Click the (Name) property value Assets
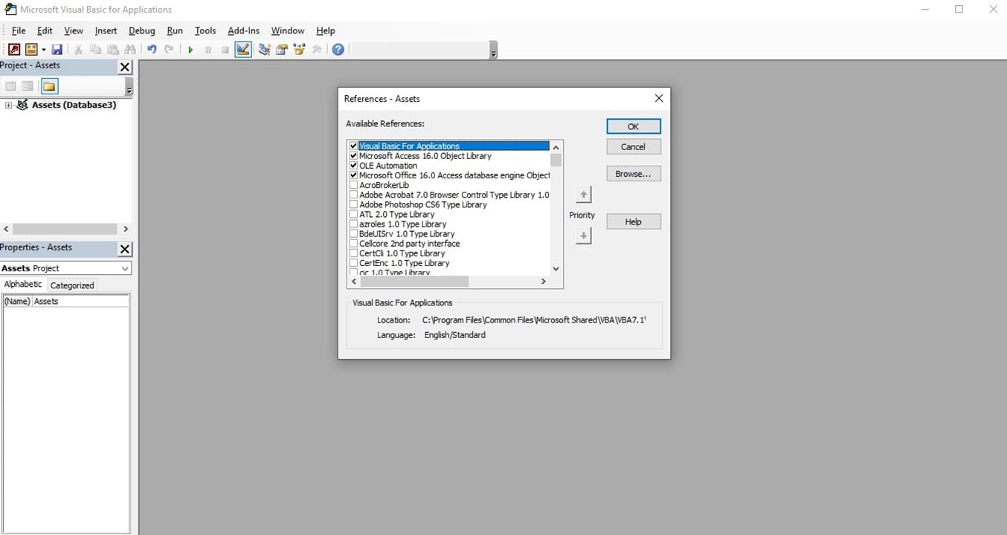 click(80, 302)
